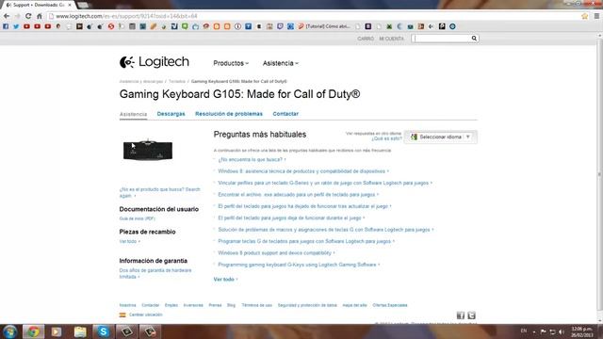Open the Contactar footer link
This screenshot has height=339, width=603.
click(151, 305)
